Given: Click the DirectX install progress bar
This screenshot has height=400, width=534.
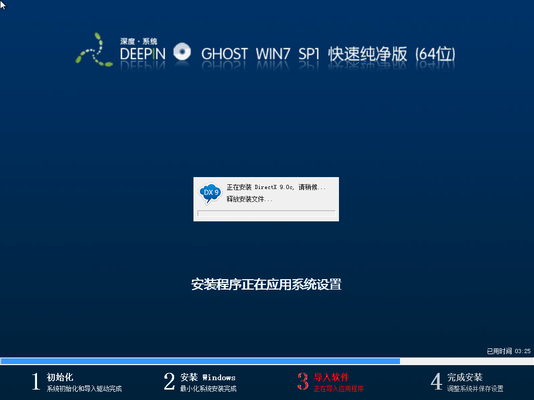Looking at the screenshot, I should (x=266, y=213).
